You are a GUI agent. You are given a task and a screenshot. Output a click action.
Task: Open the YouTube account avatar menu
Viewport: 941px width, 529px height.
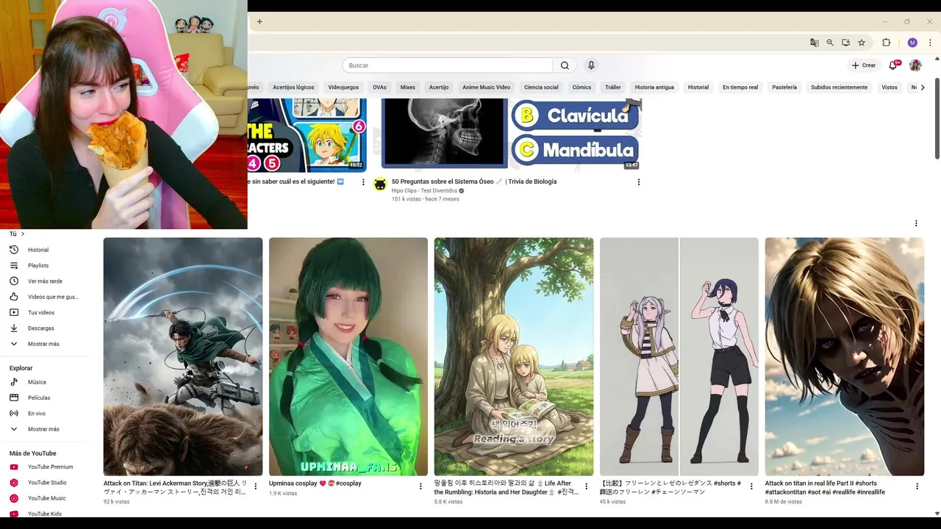[x=915, y=65]
